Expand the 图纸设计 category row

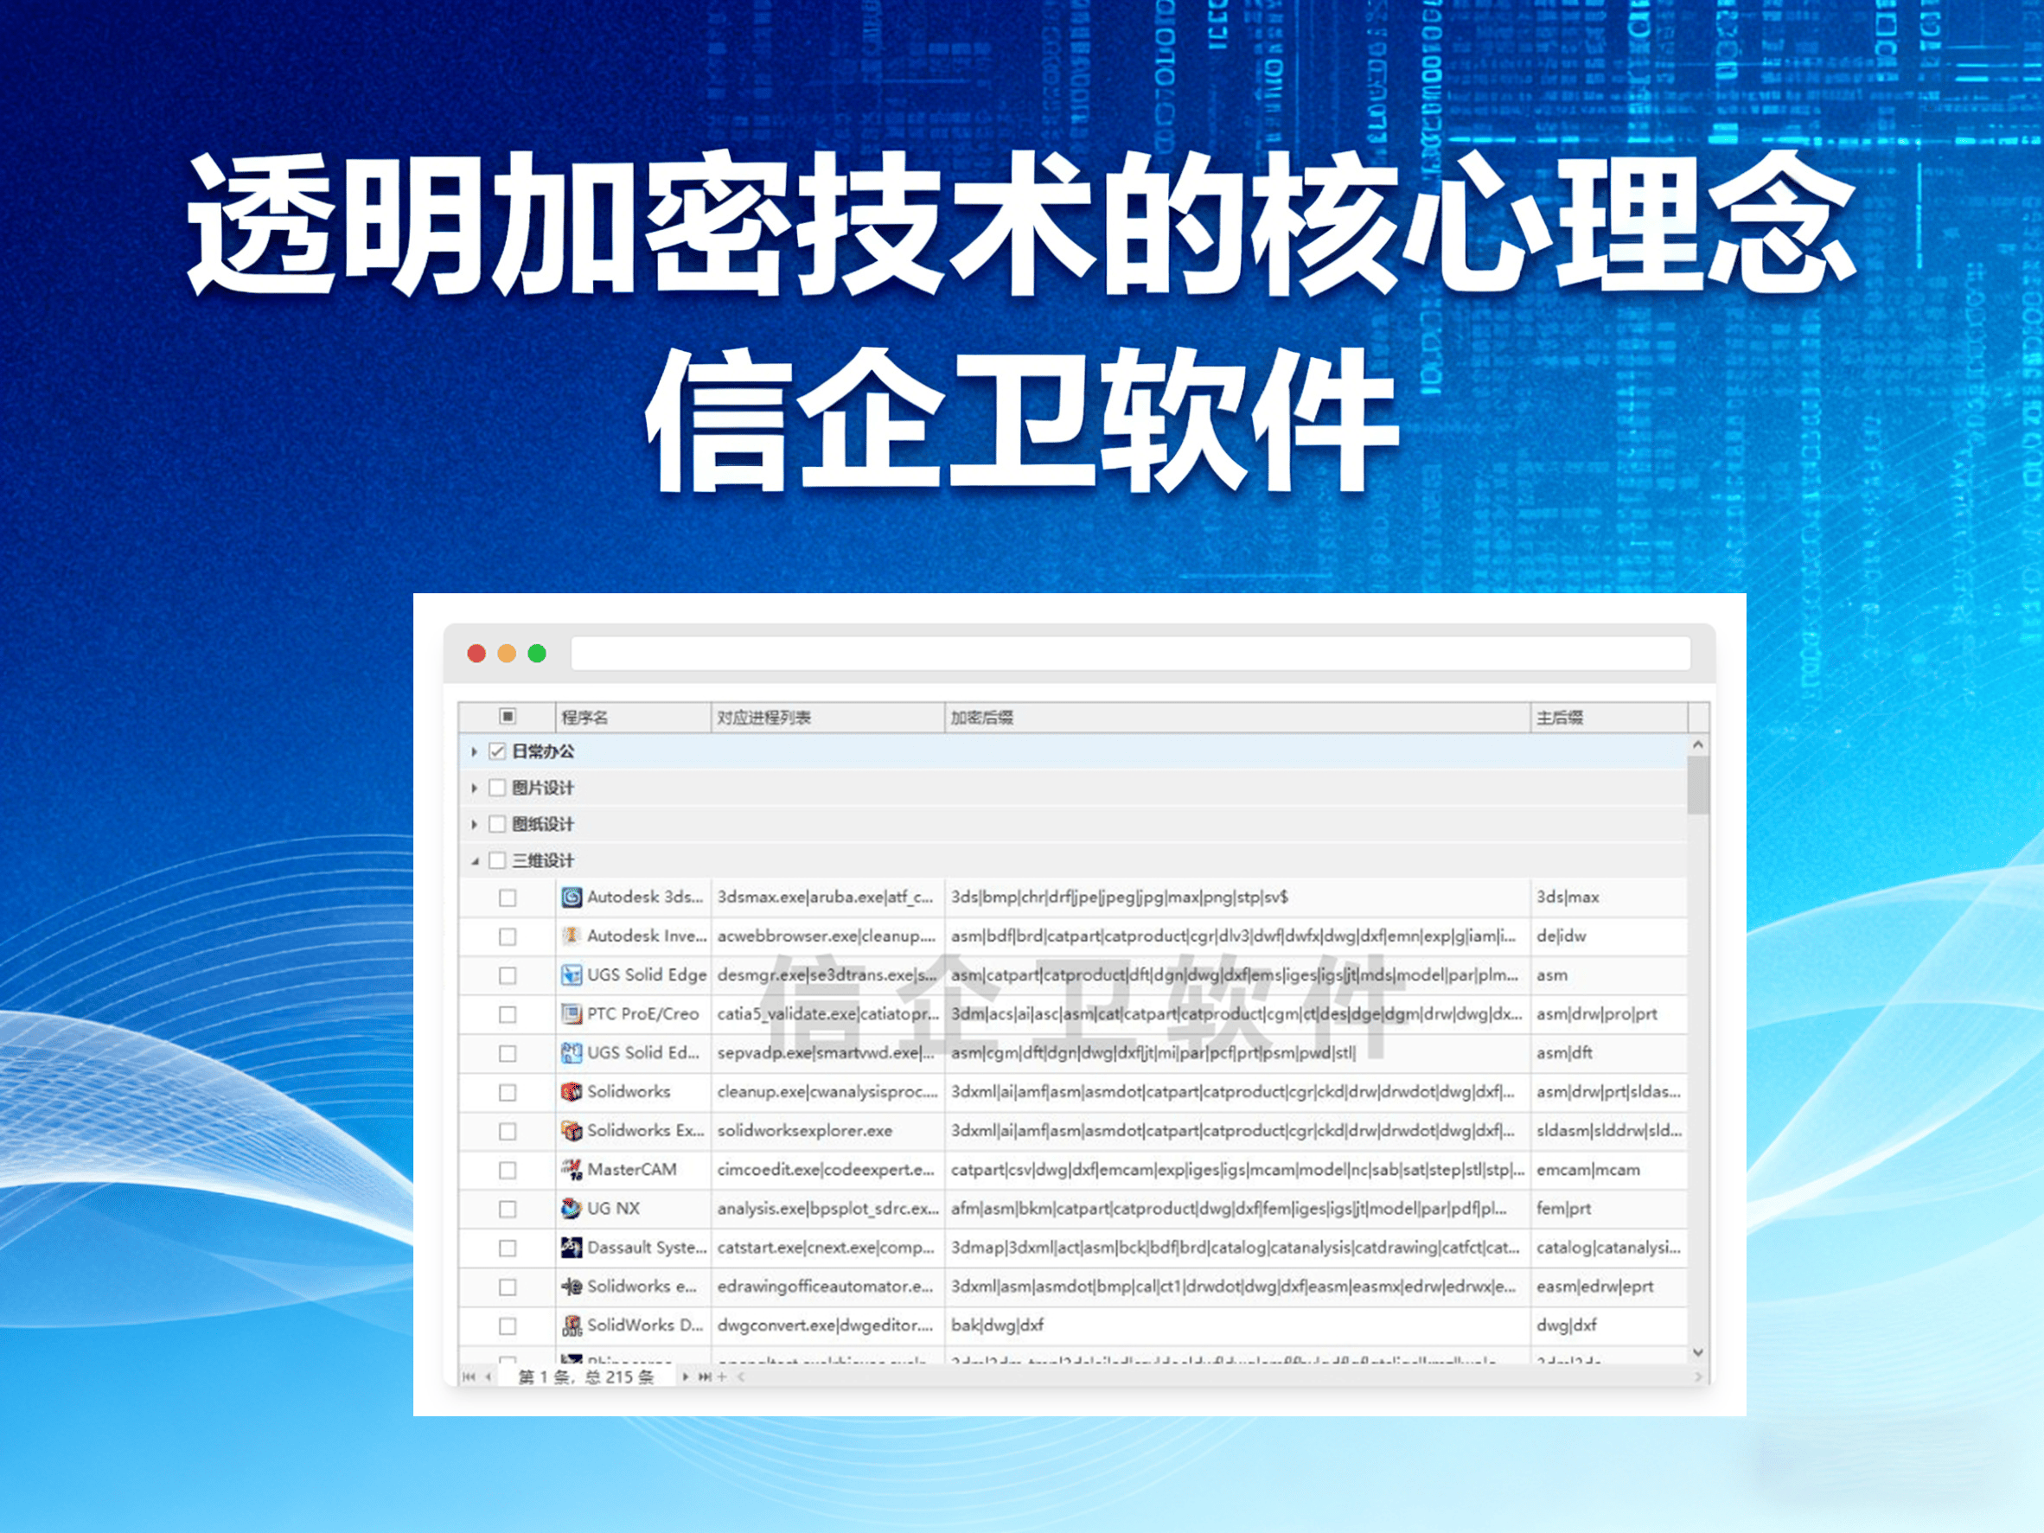click(473, 823)
